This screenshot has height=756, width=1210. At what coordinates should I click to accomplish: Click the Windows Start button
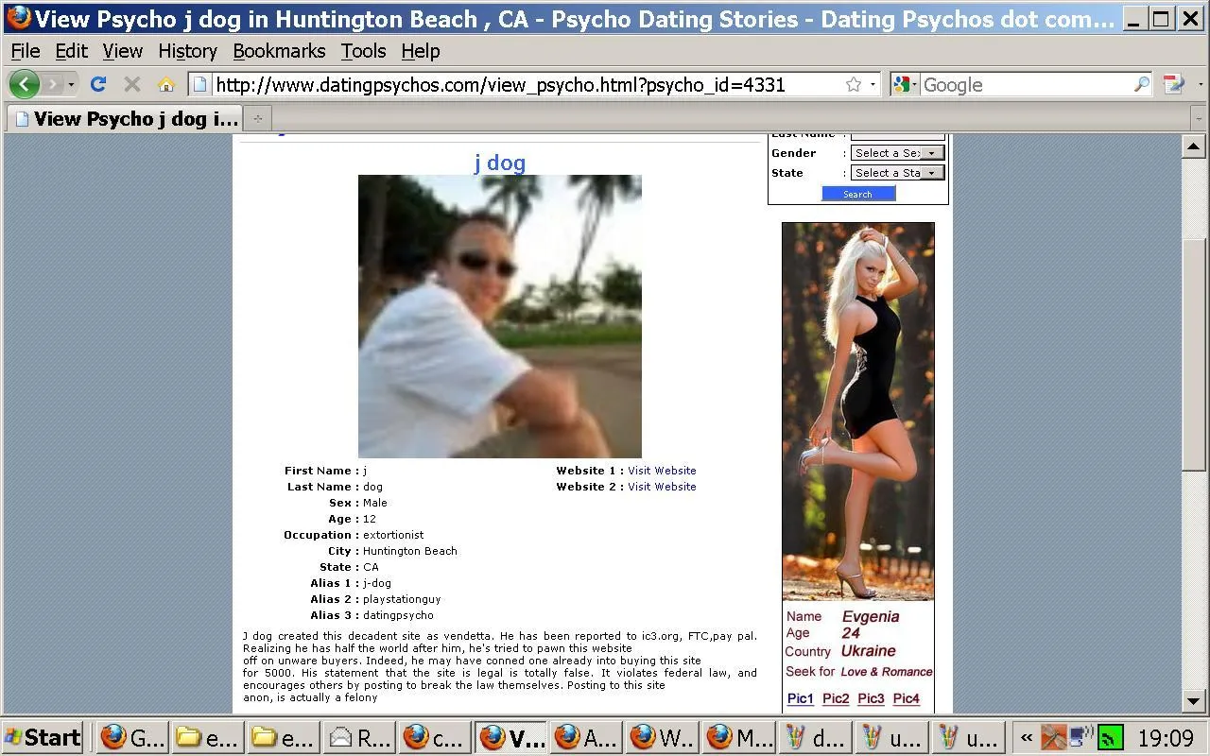(43, 737)
